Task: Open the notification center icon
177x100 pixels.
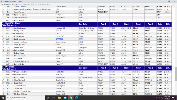Action: tap(173, 97)
